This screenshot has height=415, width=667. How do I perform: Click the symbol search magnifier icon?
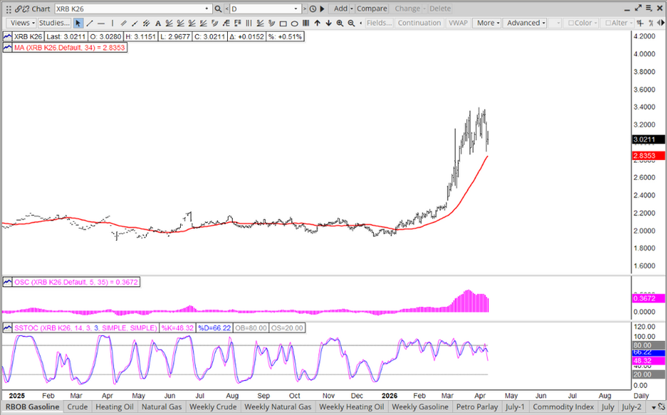(x=218, y=9)
